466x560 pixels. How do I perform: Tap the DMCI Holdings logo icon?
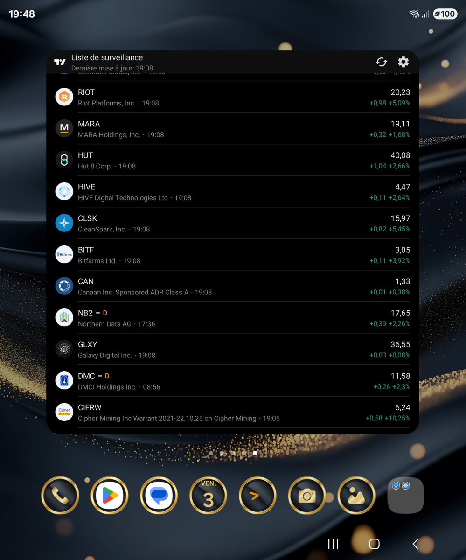coord(64,380)
